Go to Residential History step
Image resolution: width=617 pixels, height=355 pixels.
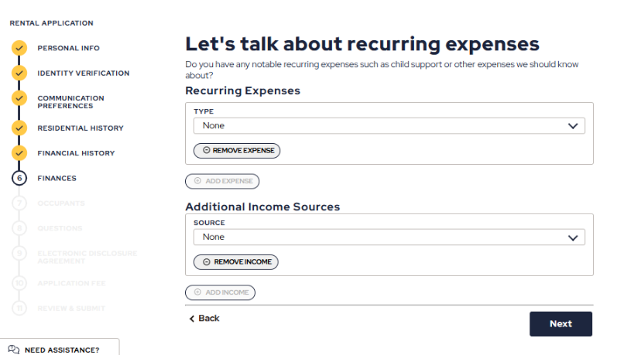(x=81, y=128)
